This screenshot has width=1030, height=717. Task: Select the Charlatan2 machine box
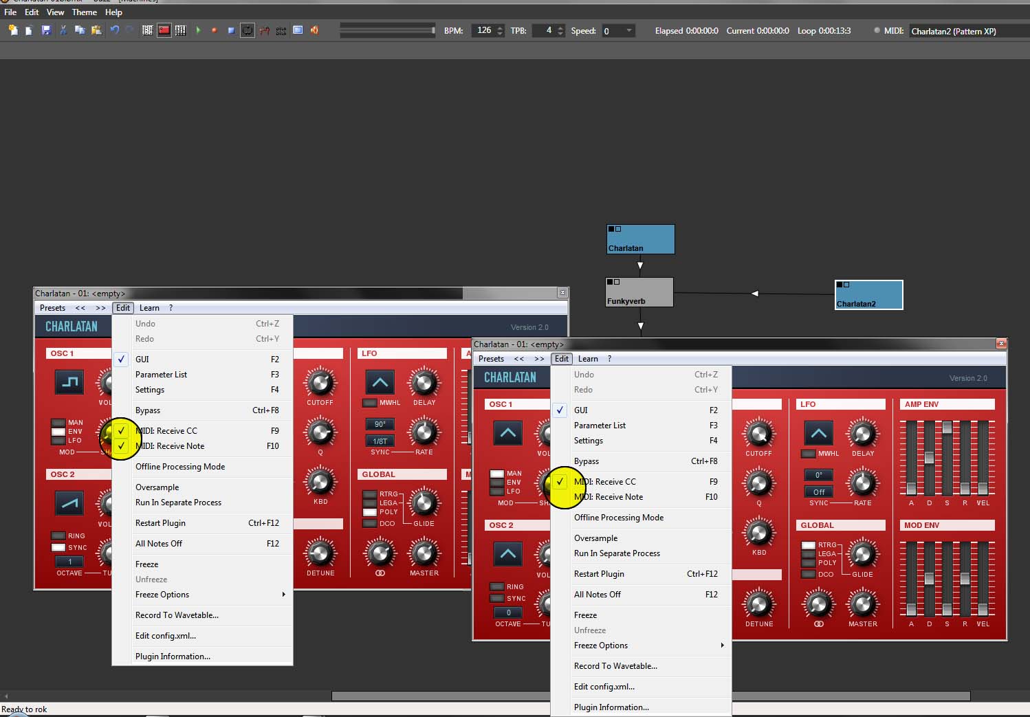(x=868, y=295)
